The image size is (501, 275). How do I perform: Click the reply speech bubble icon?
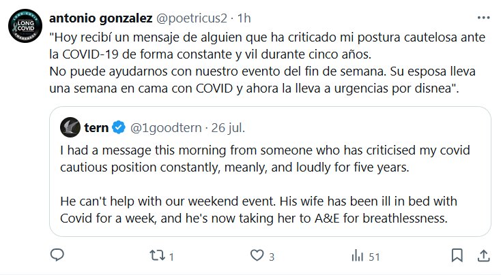(x=57, y=256)
